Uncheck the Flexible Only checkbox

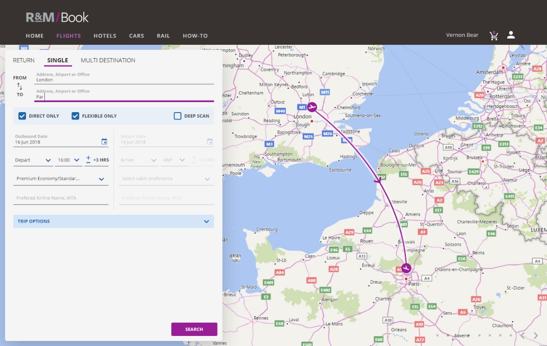(x=76, y=116)
